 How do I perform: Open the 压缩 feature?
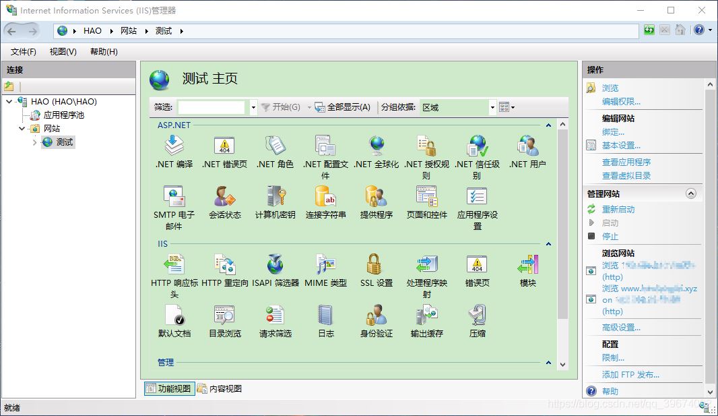coord(477,321)
